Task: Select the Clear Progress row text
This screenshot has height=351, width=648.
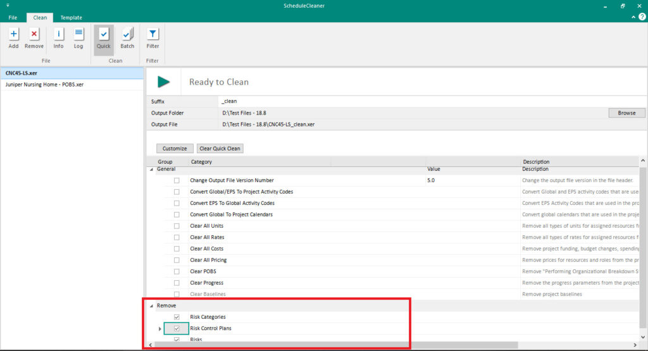Action: pos(207,283)
